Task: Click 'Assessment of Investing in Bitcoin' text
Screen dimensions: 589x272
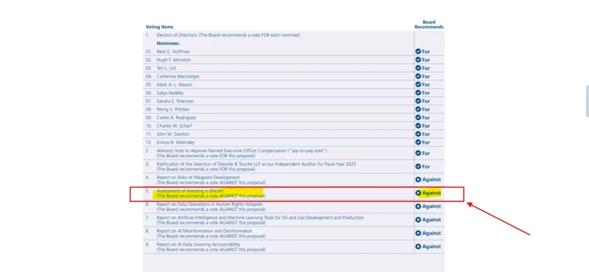Action: (190, 191)
